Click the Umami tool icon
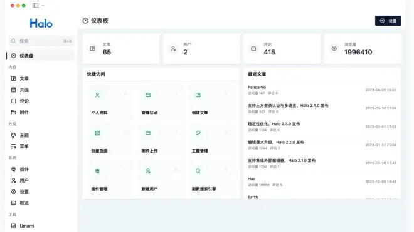The image size is (414, 232). point(13,226)
